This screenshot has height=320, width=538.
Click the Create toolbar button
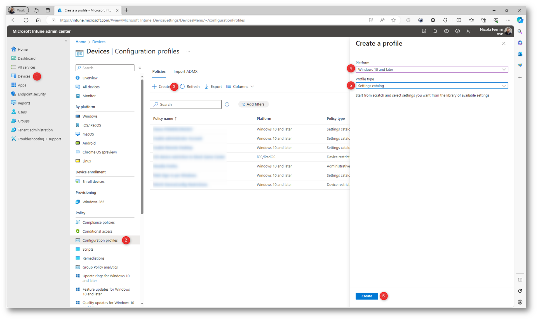click(x=161, y=86)
